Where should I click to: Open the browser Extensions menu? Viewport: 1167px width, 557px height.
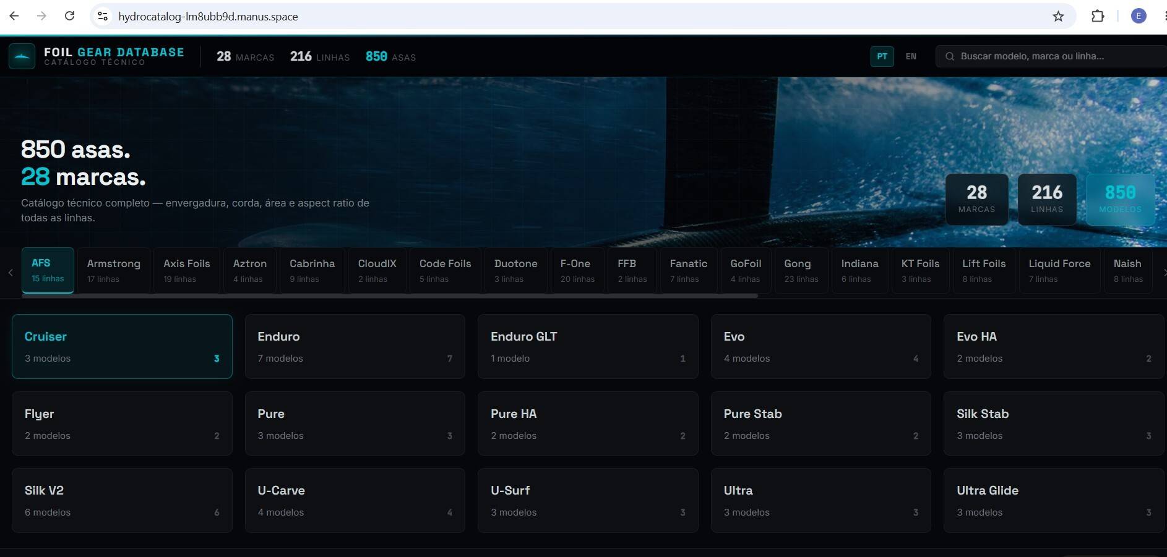[x=1098, y=16]
